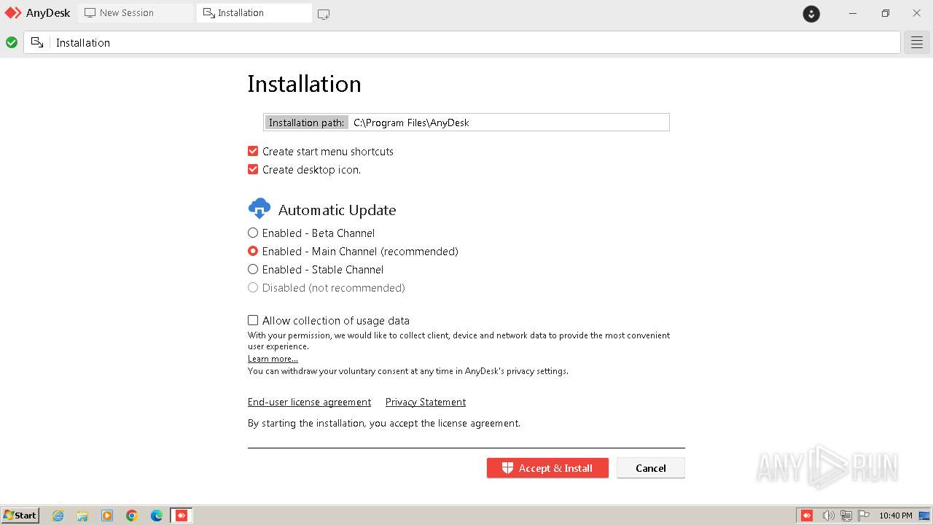Click the Automatic Update cloud icon
The width and height of the screenshot is (933, 525).
tap(259, 209)
